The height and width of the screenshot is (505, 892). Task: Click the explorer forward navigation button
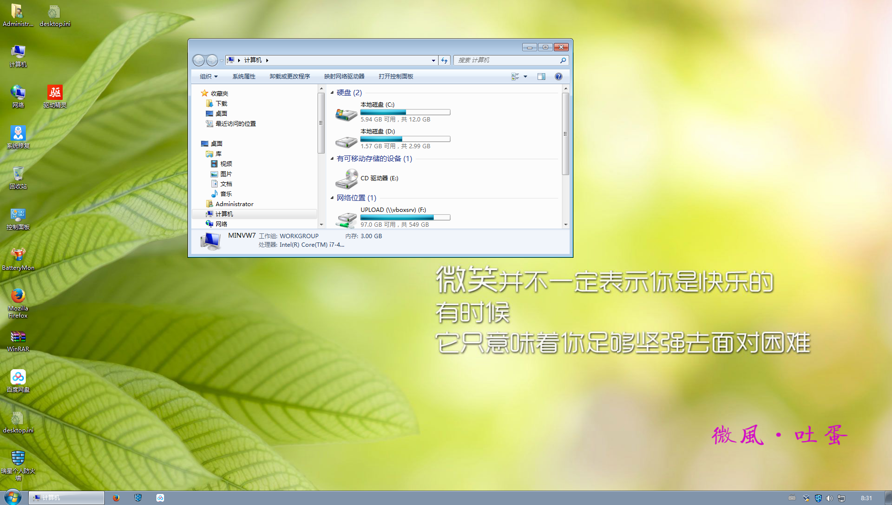(x=212, y=60)
